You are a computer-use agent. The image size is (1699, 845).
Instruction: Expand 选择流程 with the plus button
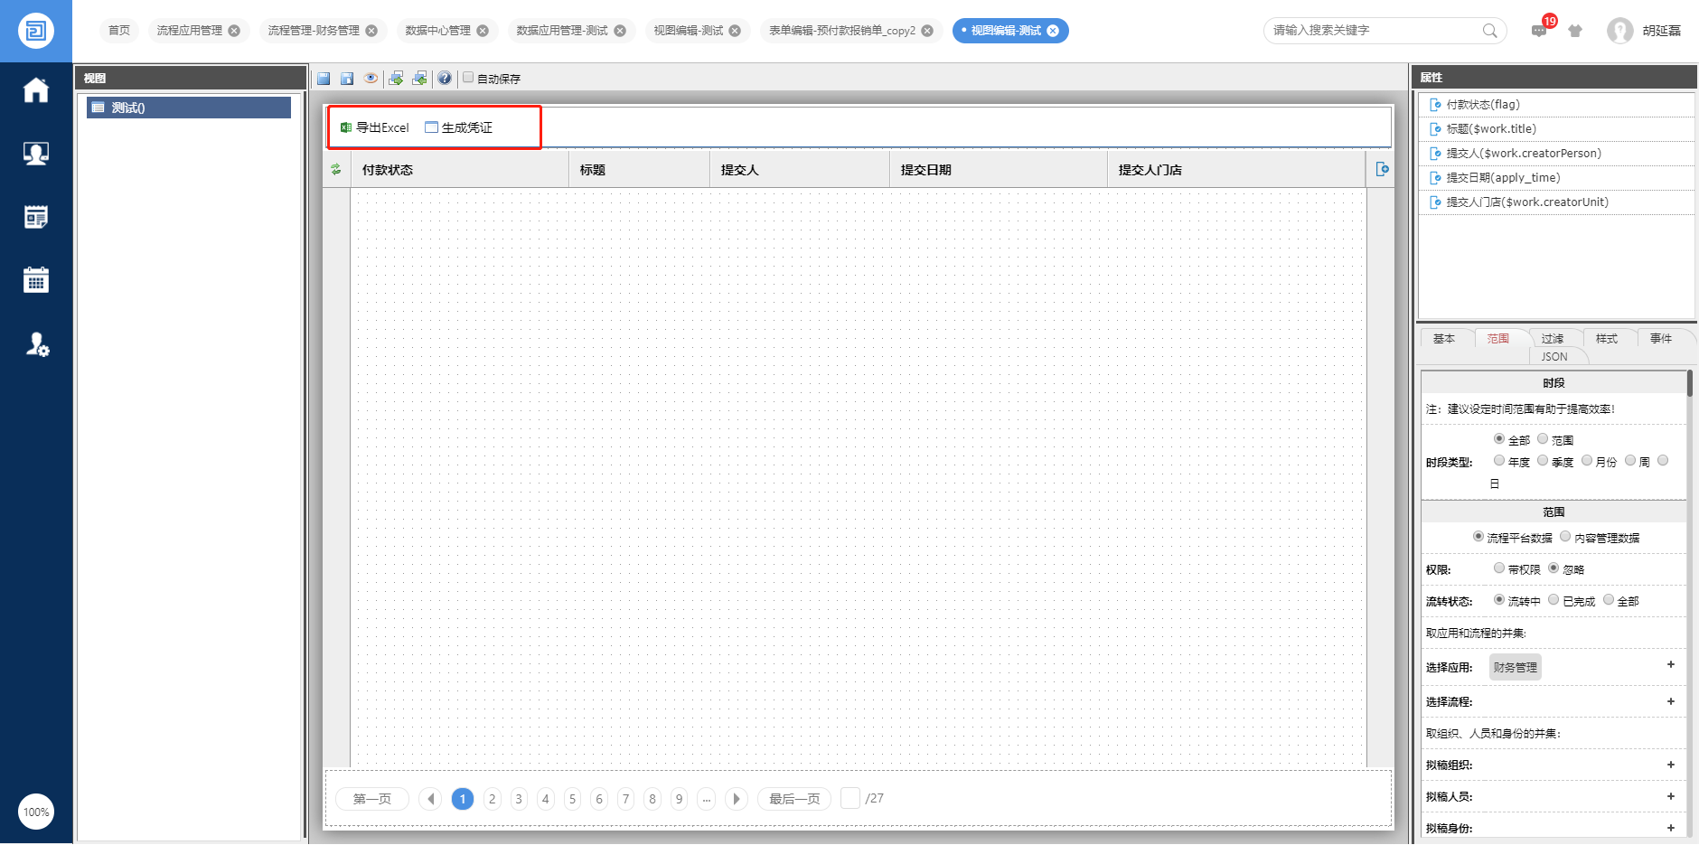(1671, 701)
